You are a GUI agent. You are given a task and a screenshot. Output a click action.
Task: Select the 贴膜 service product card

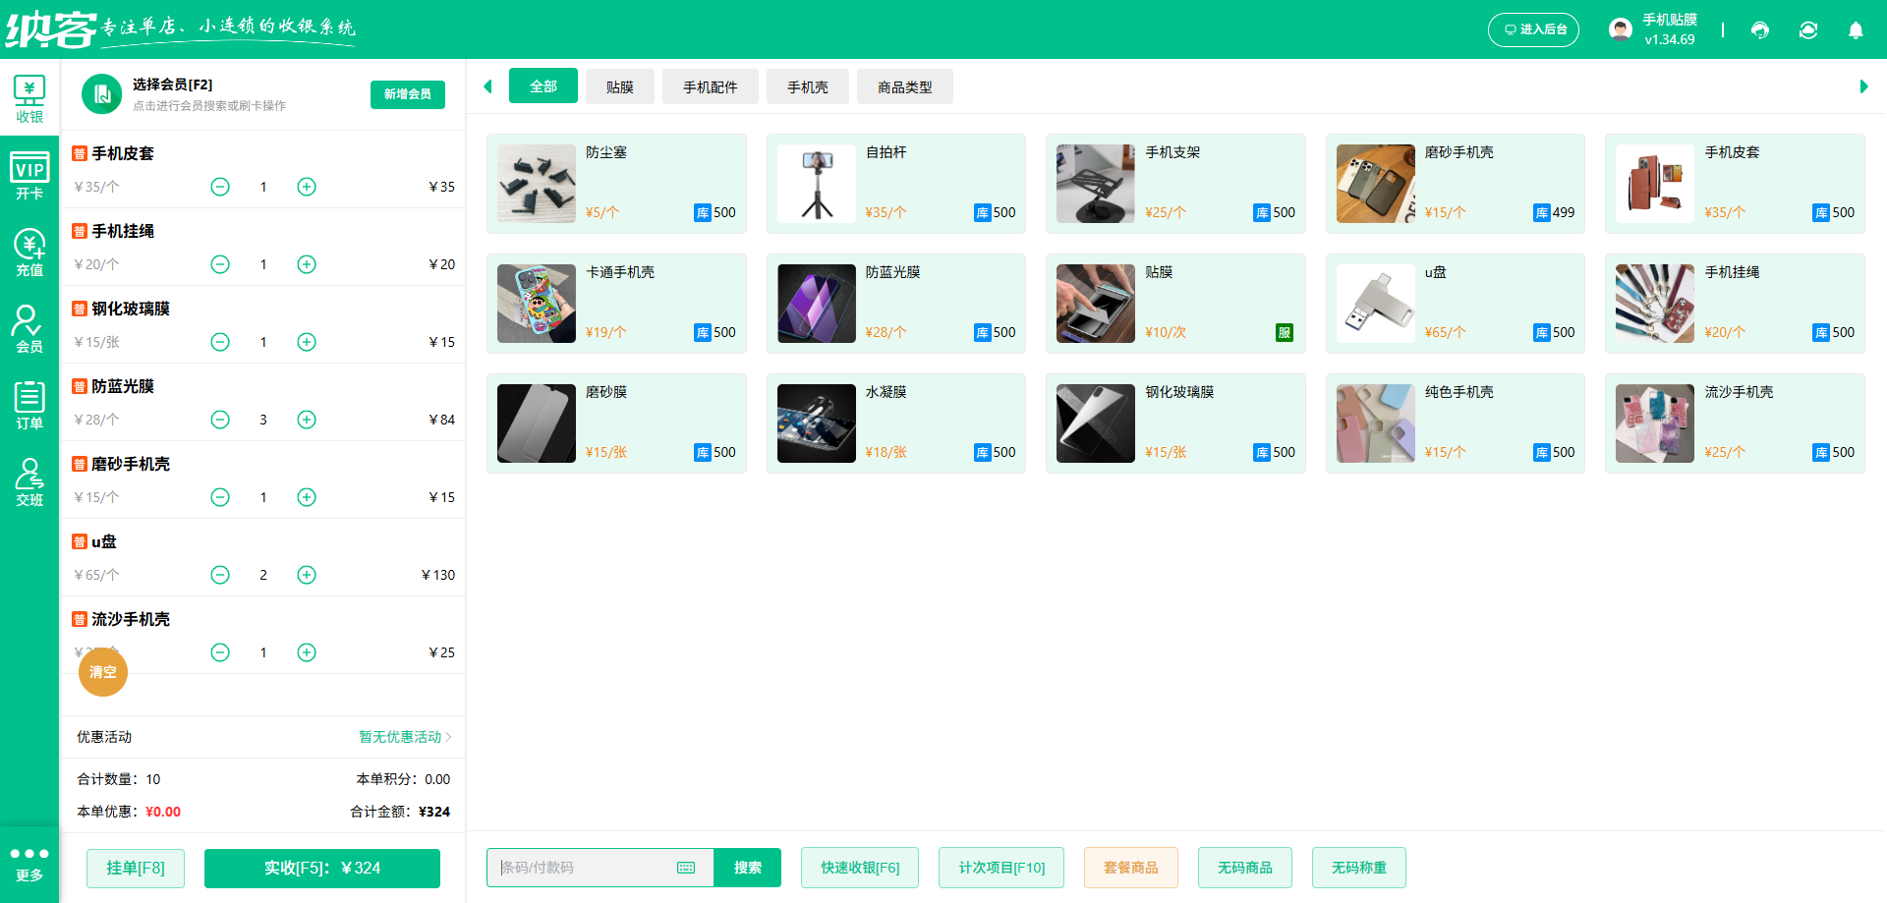(1175, 304)
